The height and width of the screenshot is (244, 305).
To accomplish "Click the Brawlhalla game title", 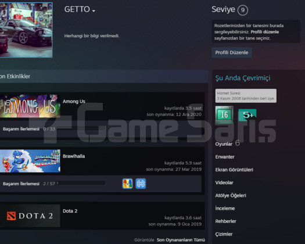I will point(74,156).
